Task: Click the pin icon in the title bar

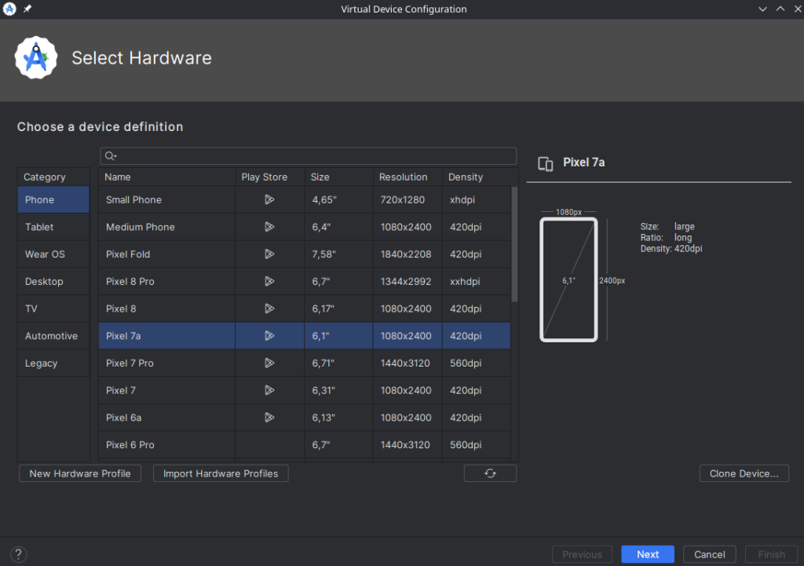Action: (x=27, y=9)
